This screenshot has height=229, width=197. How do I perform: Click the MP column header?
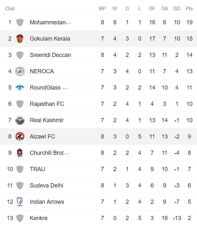coord(102,9)
